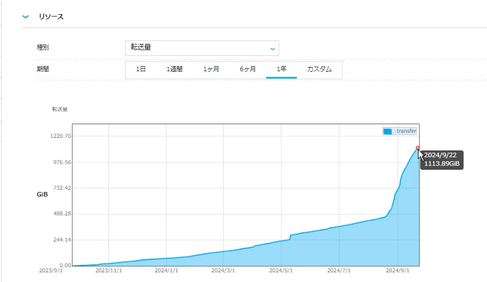The height and width of the screenshot is (282, 487).
Task: Click the 2023/11/1 x-axis date label
Action: pyautogui.click(x=108, y=271)
